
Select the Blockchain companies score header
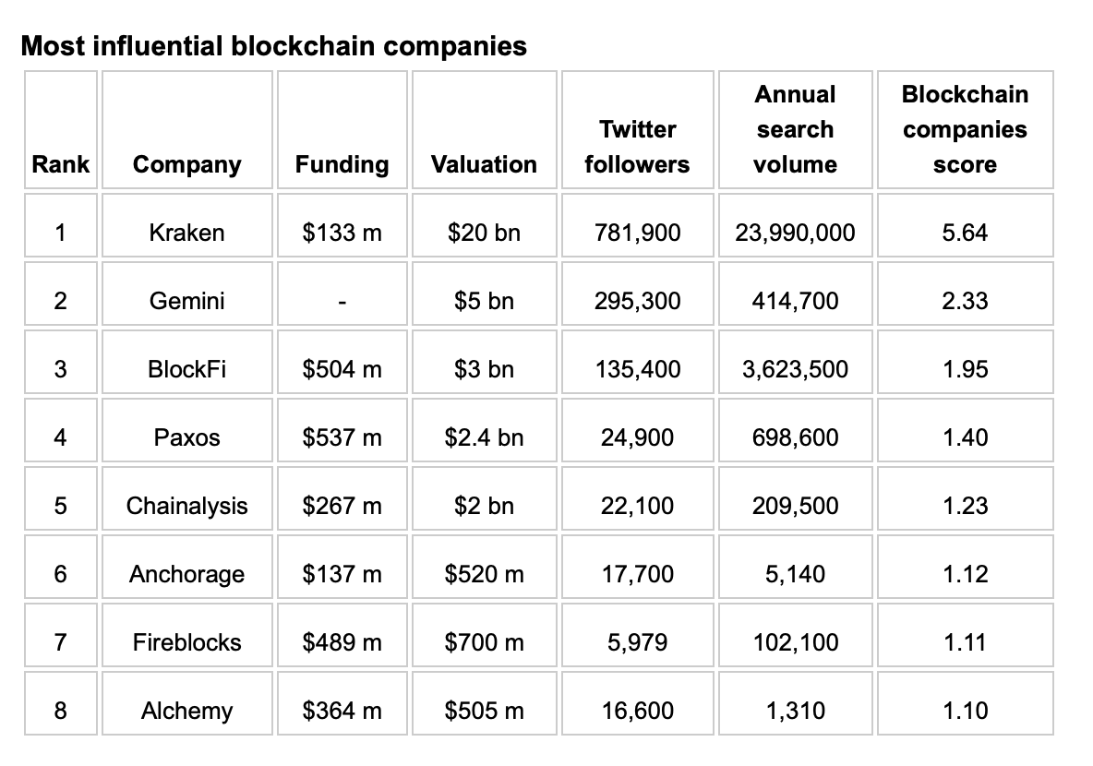[965, 129]
